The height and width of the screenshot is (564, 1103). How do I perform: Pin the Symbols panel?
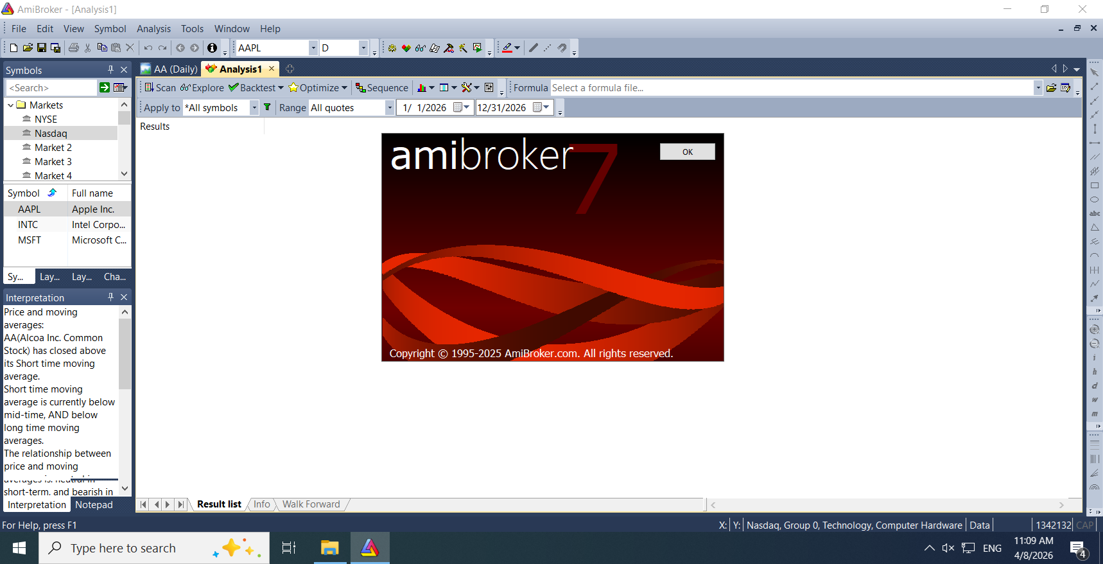point(110,69)
